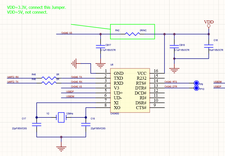Screen dimensions: 225x156
Task: Click the U6 designator text
Action: coord(112,65)
